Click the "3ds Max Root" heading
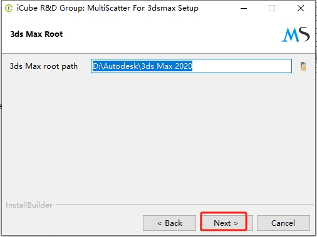317x237 pixels. 36,34
